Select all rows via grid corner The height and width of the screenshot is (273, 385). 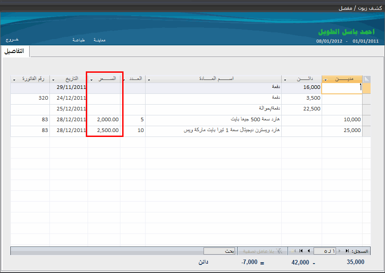(x=366, y=79)
